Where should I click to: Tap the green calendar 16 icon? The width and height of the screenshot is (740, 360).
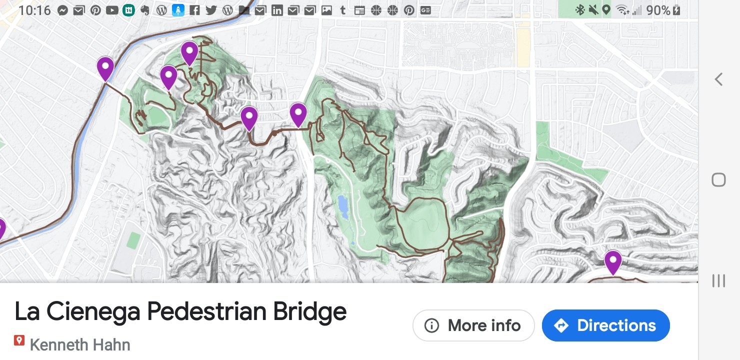coord(128,10)
